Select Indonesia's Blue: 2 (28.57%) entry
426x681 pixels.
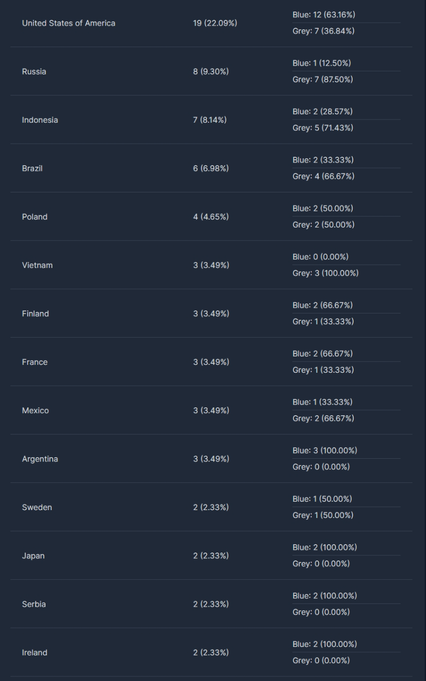[323, 112]
